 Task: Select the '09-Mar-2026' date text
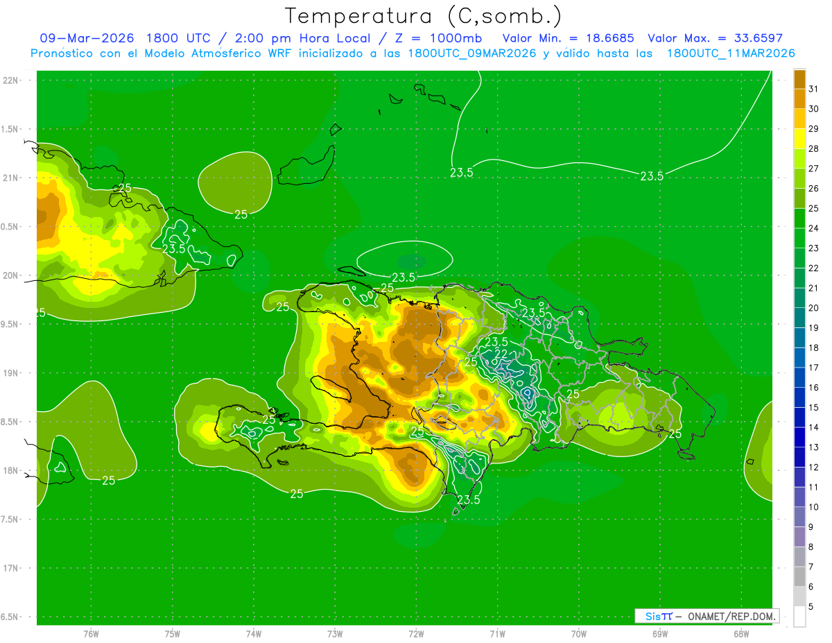[87, 38]
